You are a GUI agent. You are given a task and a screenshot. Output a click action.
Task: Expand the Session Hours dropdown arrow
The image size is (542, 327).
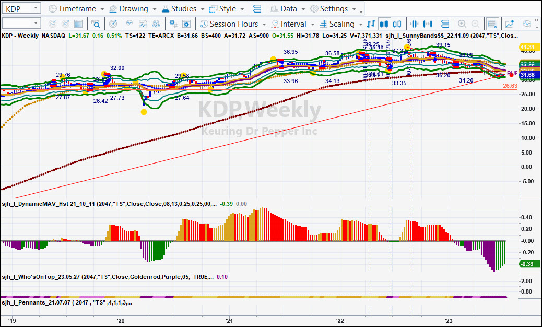pos(264,25)
